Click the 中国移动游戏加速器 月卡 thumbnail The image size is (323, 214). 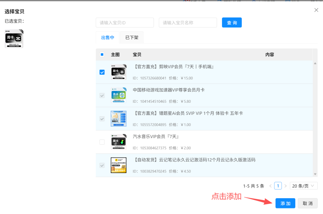(119, 95)
